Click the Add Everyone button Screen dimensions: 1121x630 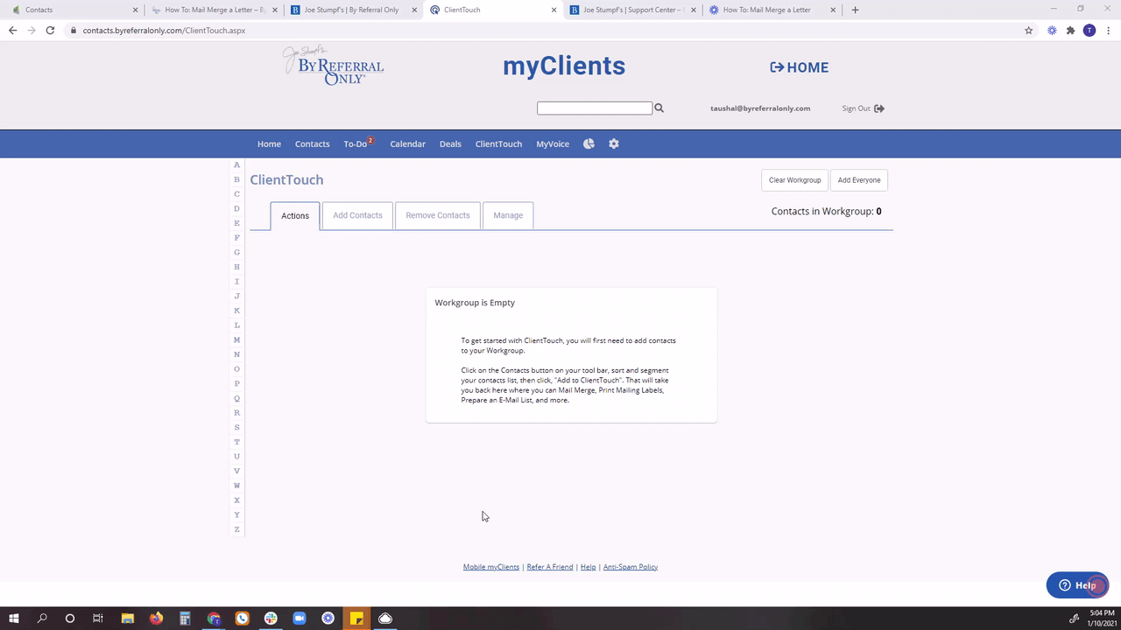[859, 180]
